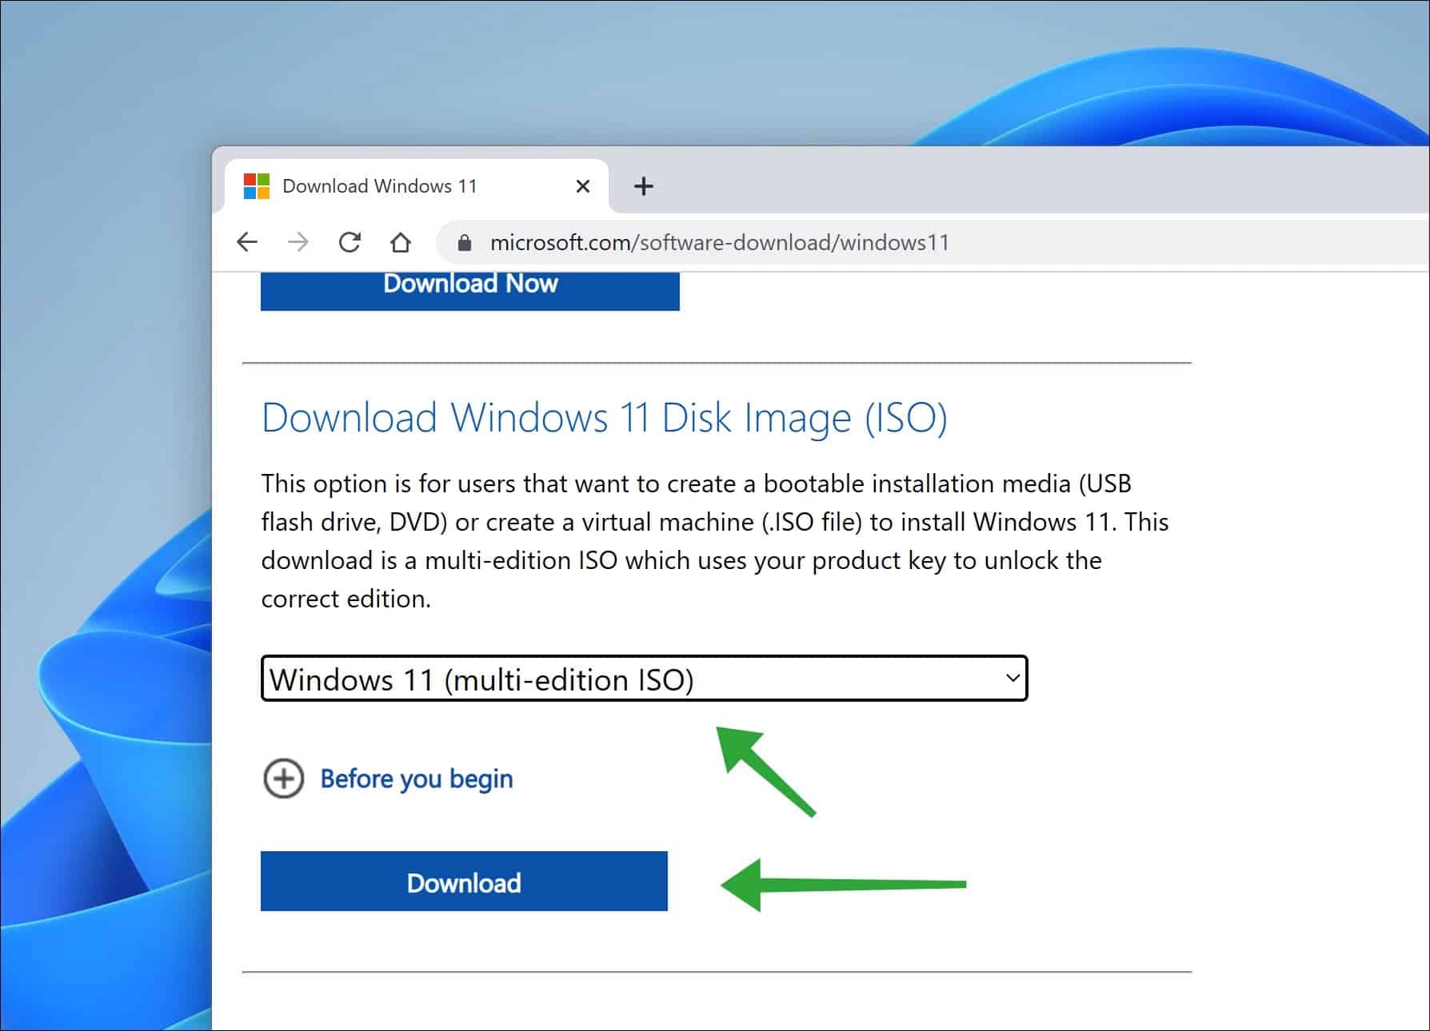This screenshot has width=1430, height=1031.
Task: Expand the Before you begin section
Action: pos(416,778)
